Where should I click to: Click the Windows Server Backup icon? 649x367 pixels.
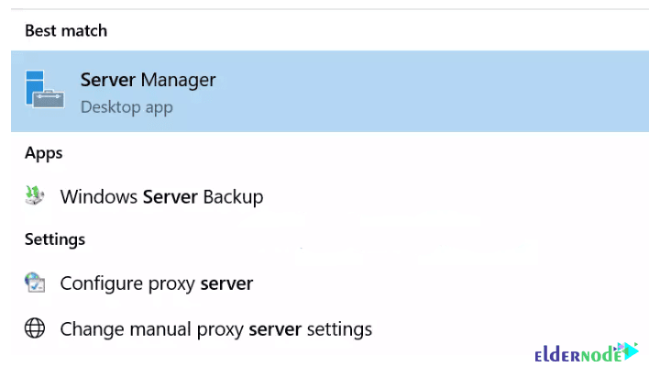[x=35, y=195]
